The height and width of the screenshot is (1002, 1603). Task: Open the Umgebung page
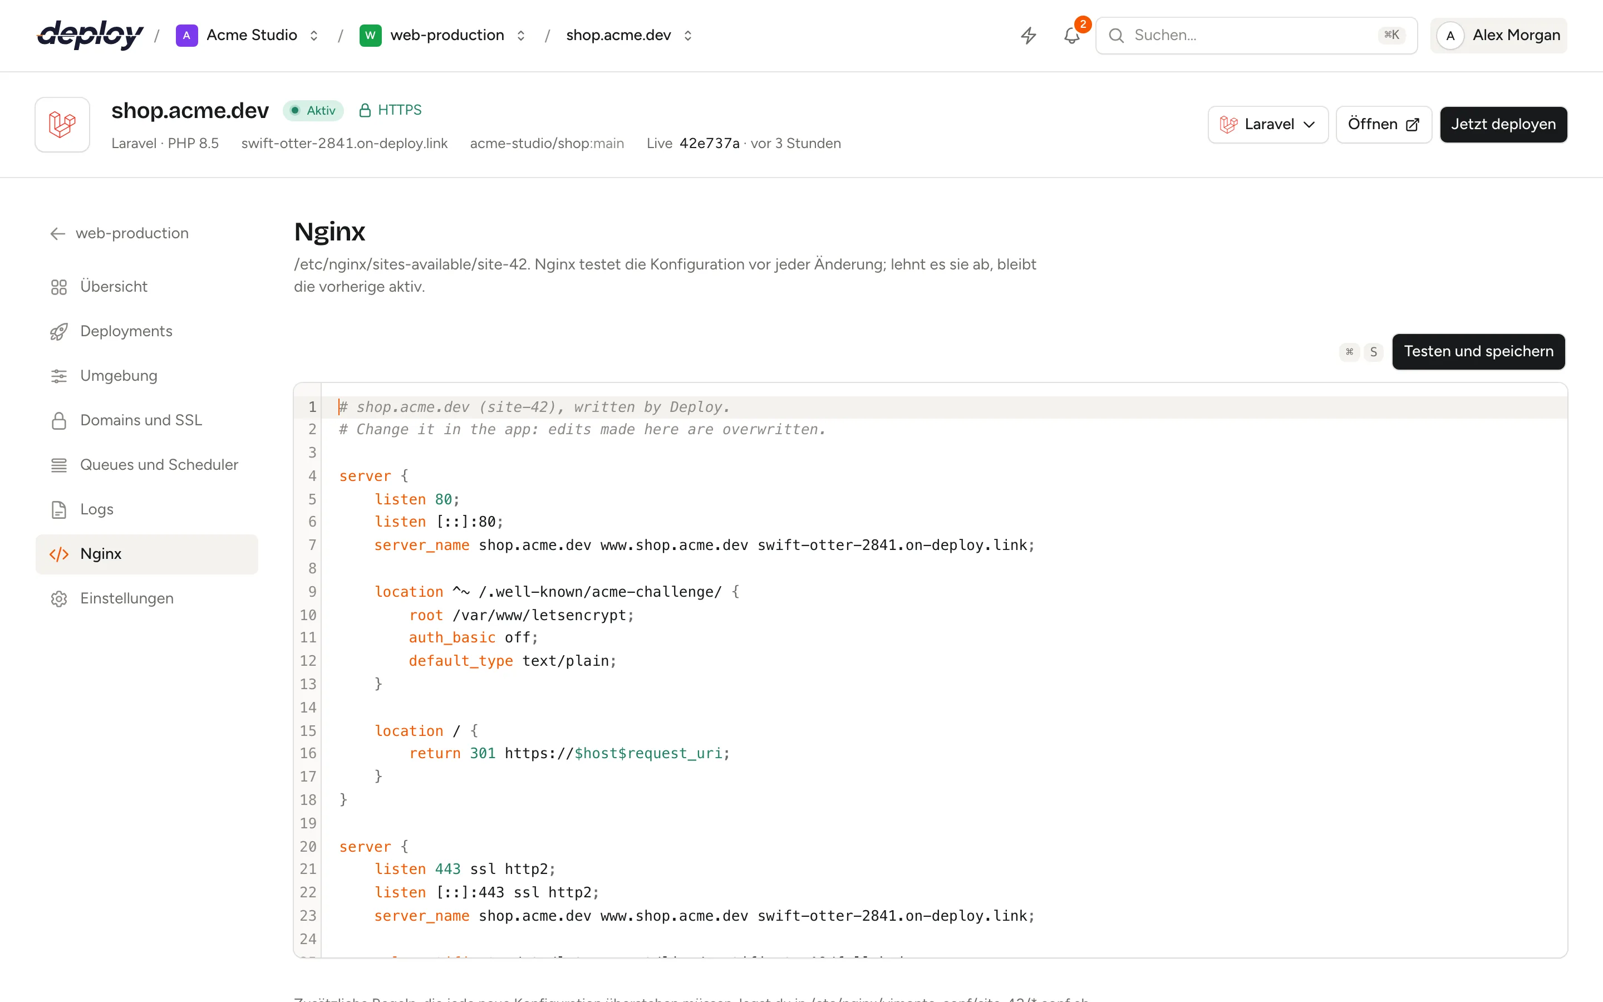pyautogui.click(x=147, y=376)
